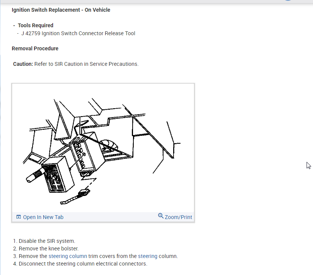Open the 'steering' link before 'column.'
This screenshot has width=313, height=275.
click(x=147, y=256)
